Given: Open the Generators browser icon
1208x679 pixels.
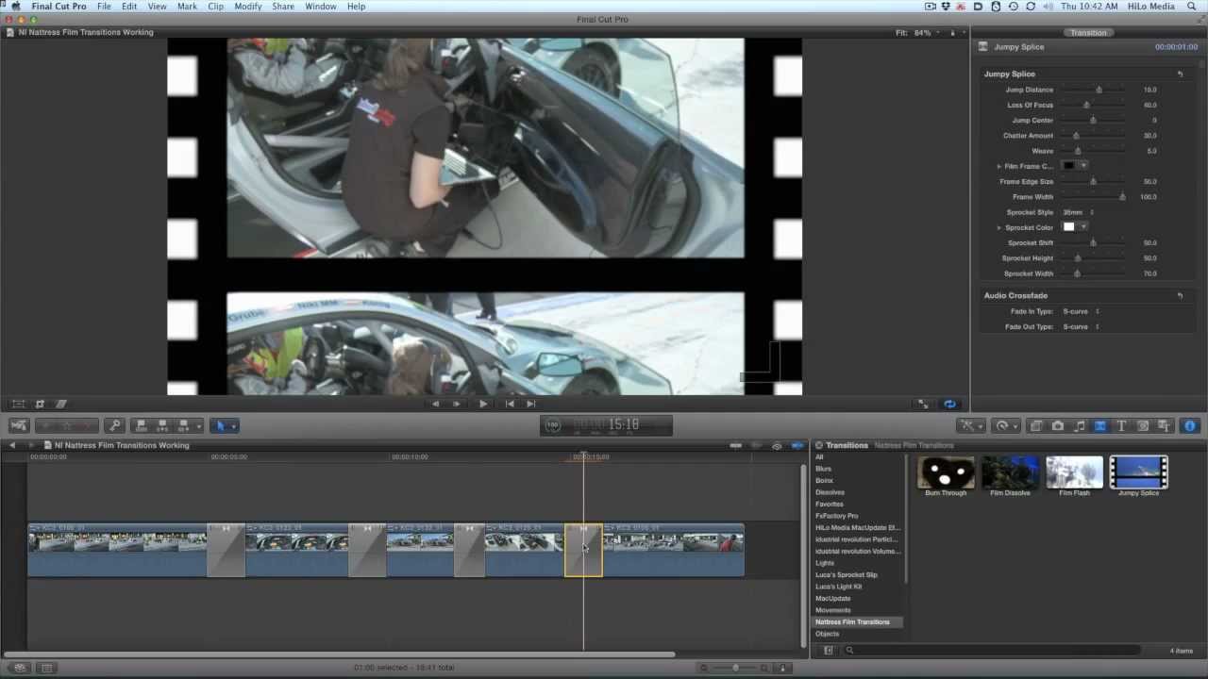Looking at the screenshot, I should (x=1143, y=426).
